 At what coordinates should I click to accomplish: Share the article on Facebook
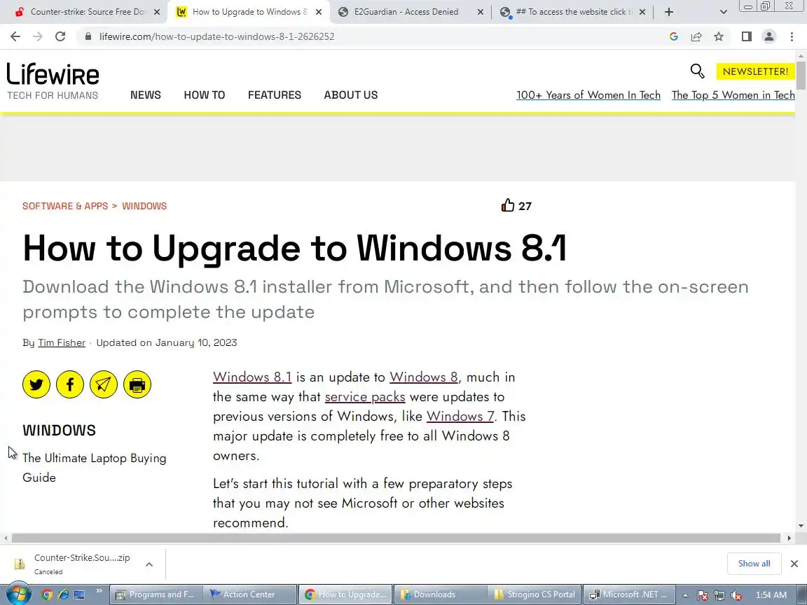[x=70, y=384]
